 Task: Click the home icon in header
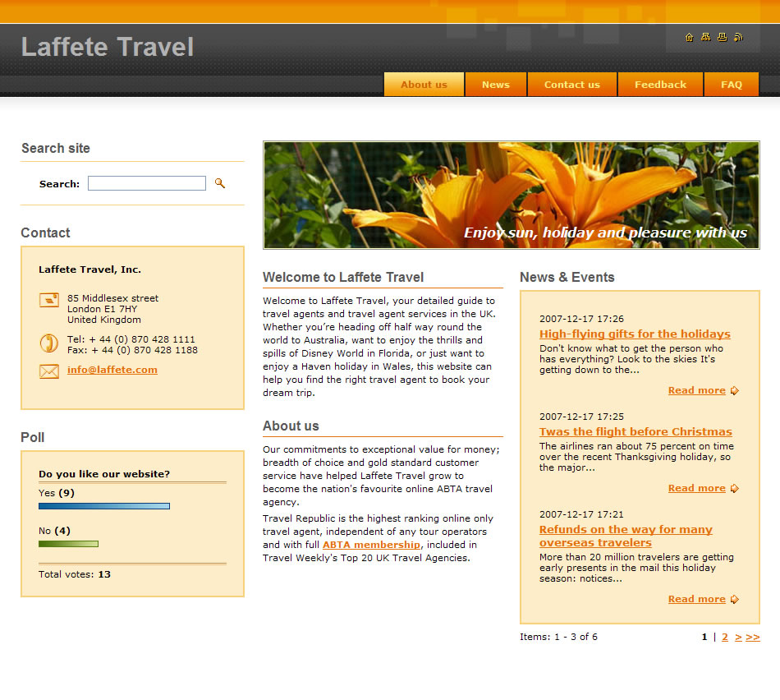click(x=689, y=37)
